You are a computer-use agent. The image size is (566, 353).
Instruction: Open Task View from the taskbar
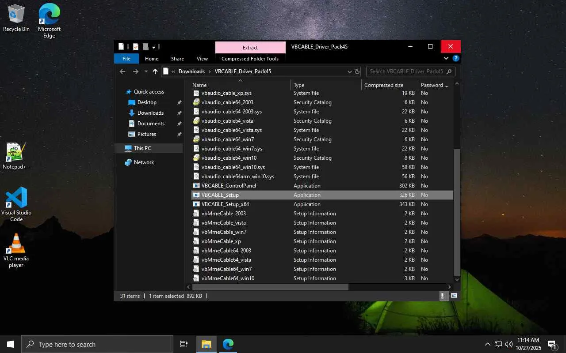[184, 344]
